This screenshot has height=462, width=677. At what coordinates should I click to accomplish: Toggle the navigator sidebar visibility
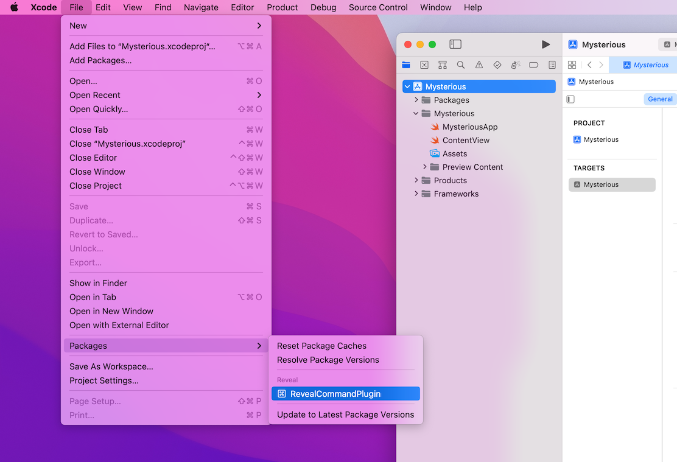coord(455,44)
